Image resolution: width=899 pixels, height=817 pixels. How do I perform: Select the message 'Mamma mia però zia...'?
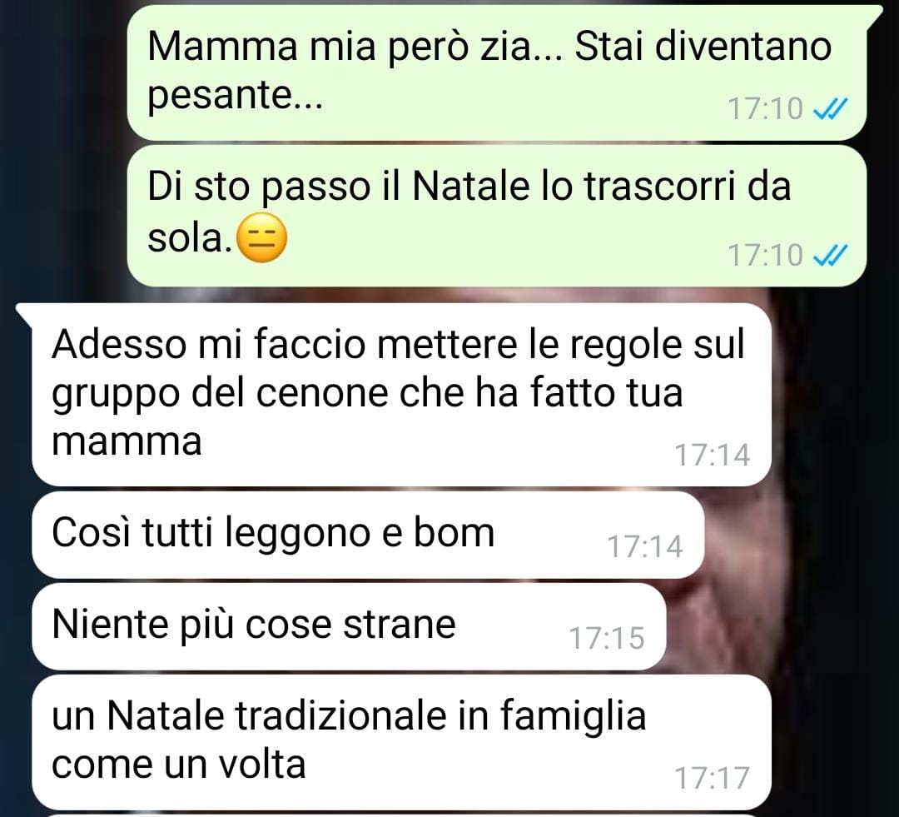tap(496, 72)
